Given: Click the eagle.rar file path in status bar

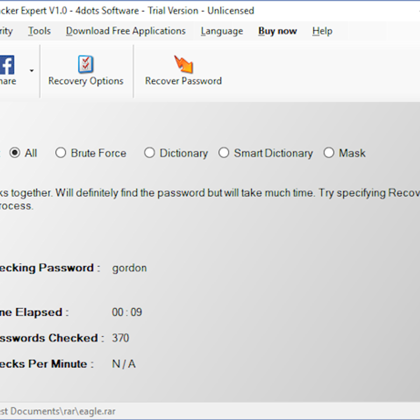Looking at the screenshot, I should click(x=58, y=411).
